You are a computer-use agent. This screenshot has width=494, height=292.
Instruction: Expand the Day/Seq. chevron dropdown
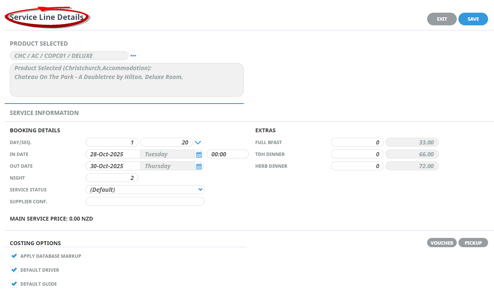click(x=198, y=143)
